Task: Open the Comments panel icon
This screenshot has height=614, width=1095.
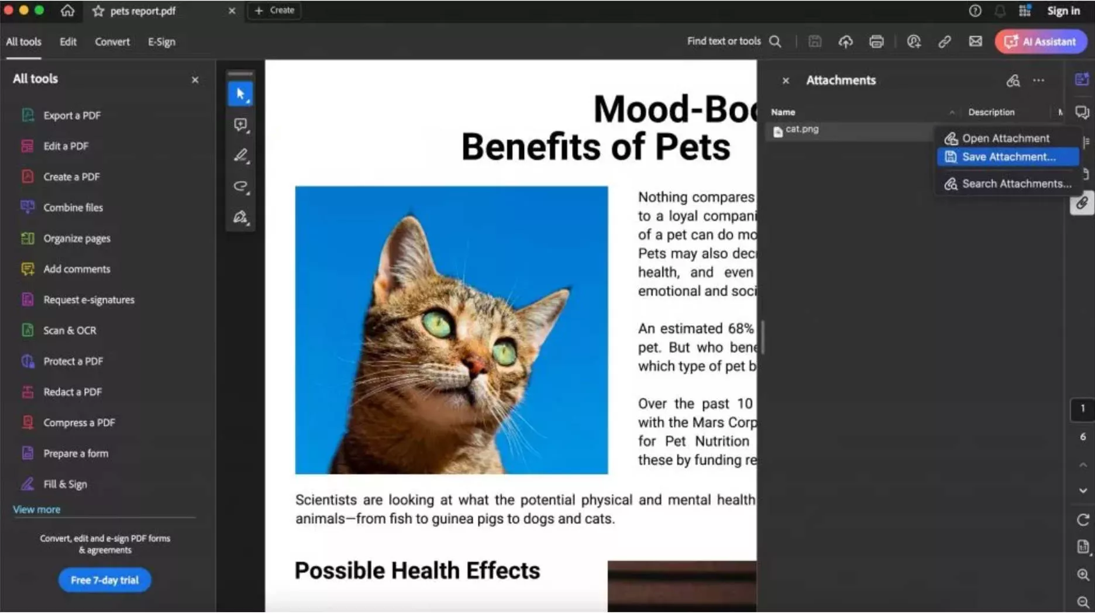Action: [x=1082, y=112]
